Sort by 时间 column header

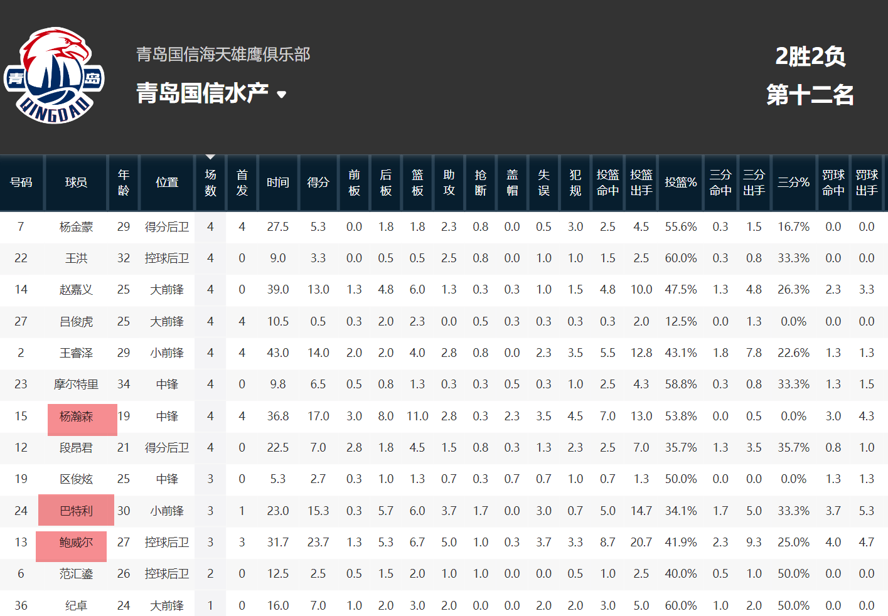click(278, 183)
